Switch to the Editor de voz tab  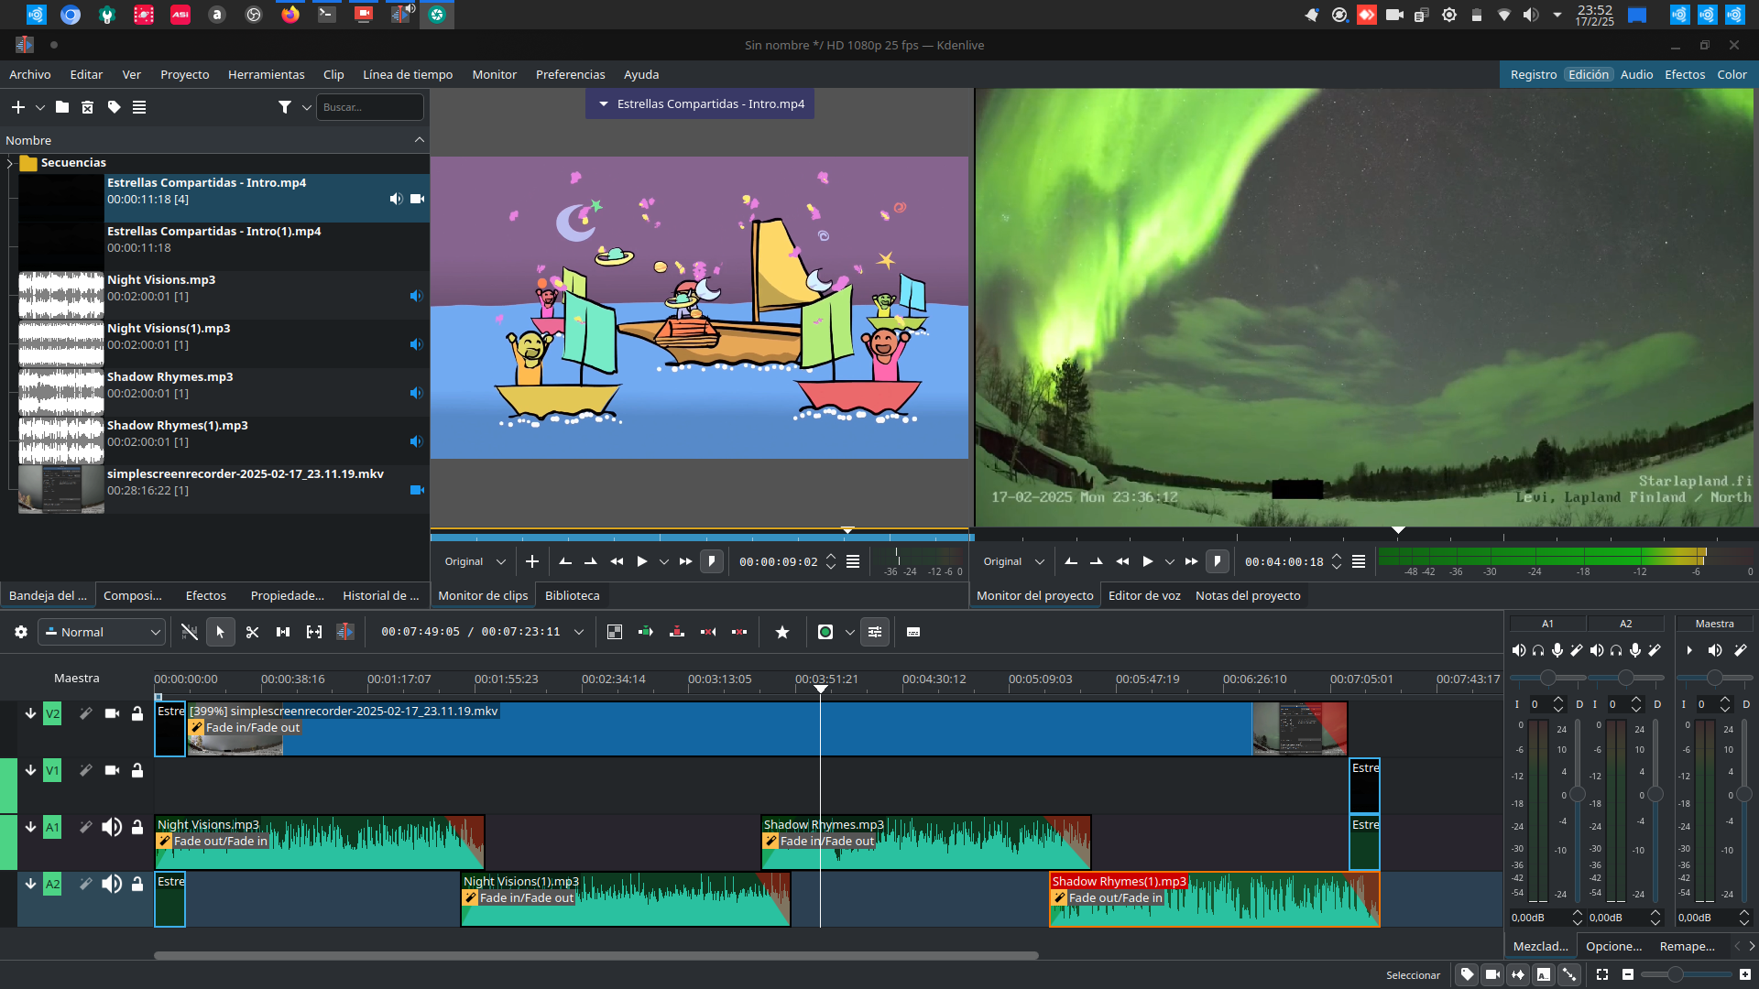(1144, 595)
